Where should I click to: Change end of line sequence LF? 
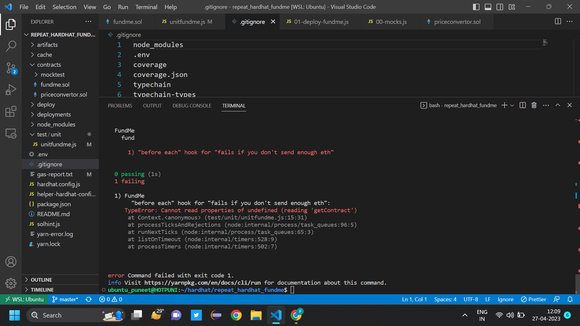point(488,299)
